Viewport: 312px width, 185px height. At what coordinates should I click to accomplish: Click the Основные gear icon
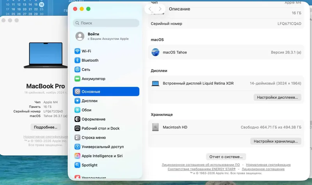click(77, 92)
